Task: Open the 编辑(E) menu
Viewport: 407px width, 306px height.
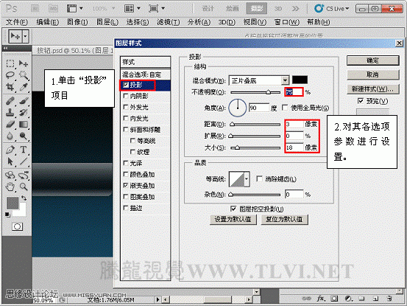Action: pos(48,22)
